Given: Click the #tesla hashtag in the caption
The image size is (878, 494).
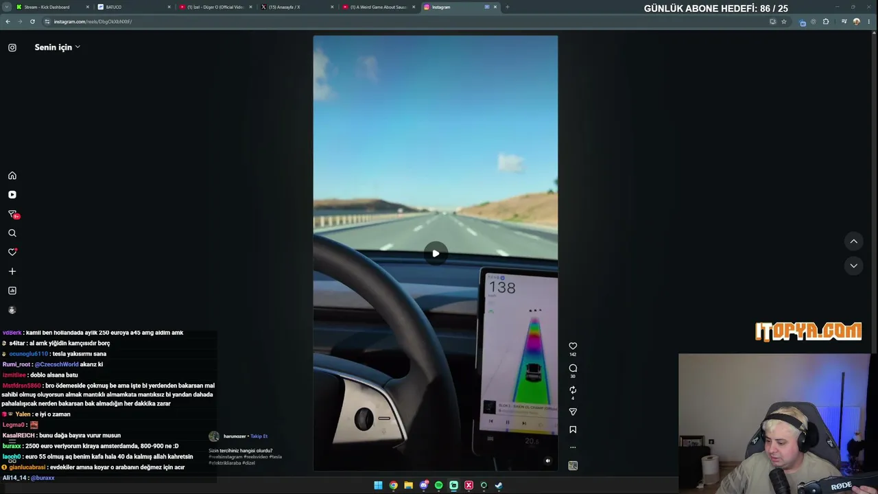Looking at the screenshot, I should click(275, 457).
